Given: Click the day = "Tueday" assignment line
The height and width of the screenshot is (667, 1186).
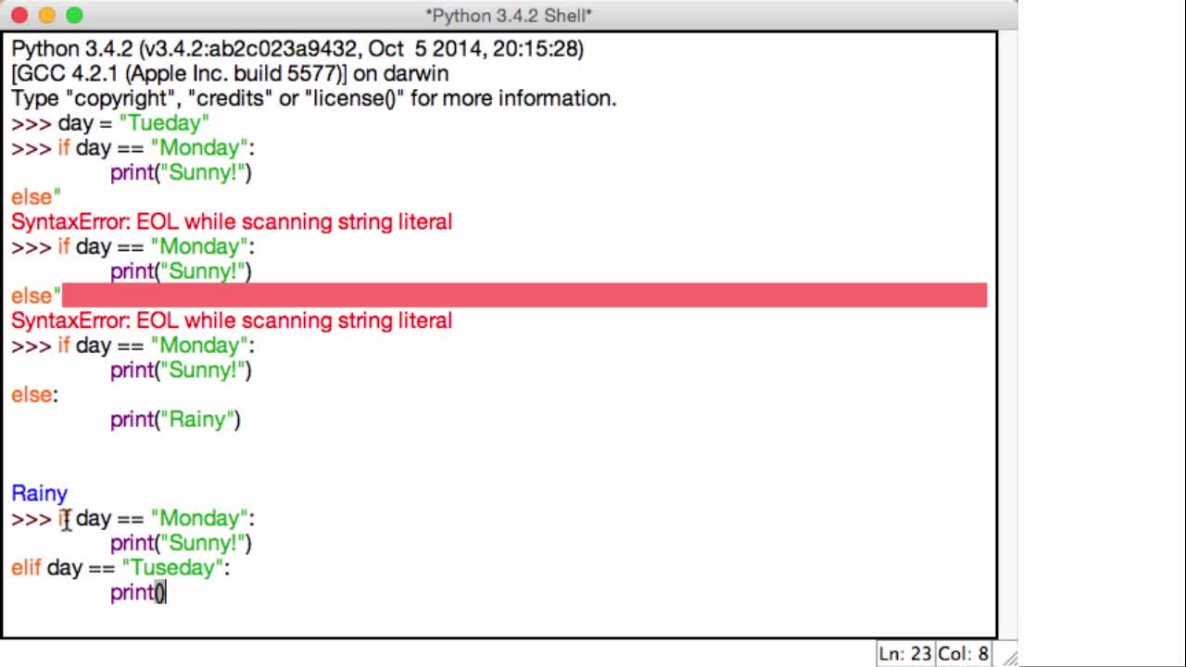Looking at the screenshot, I should (x=133, y=123).
